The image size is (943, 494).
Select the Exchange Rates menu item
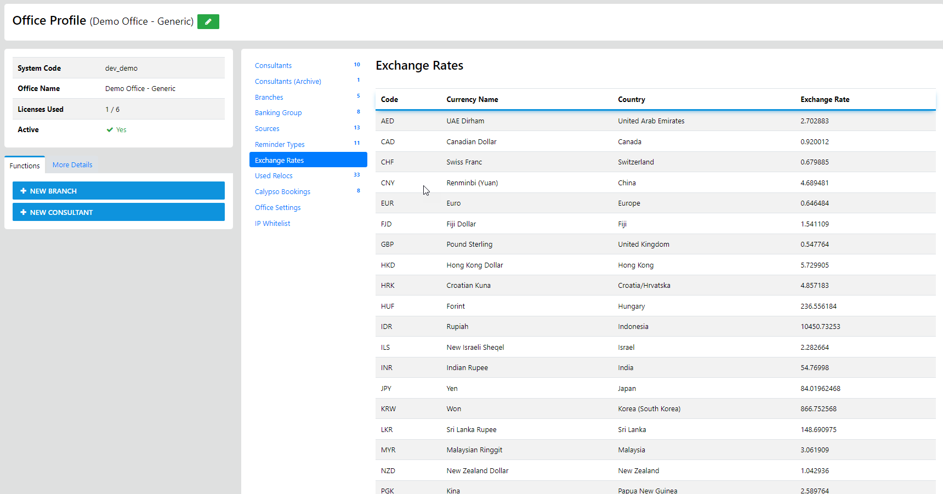point(308,160)
